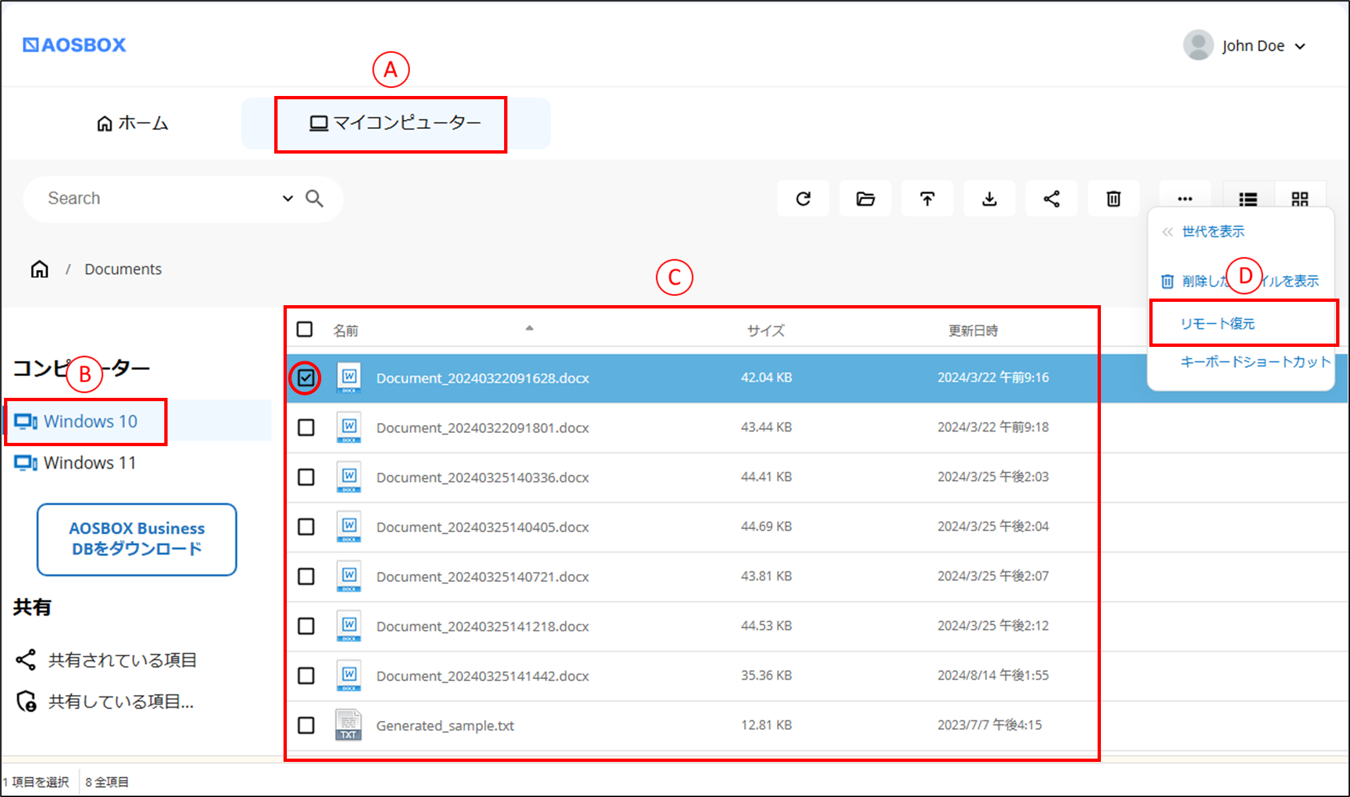The image size is (1350, 797).
Task: Open the new folder icon in the toolbar
Action: click(865, 199)
